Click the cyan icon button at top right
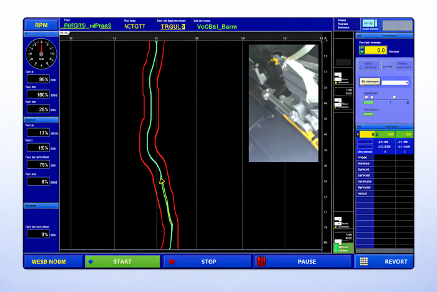Image resolution: width=437 pixels, height=292 pixels. [370, 24]
